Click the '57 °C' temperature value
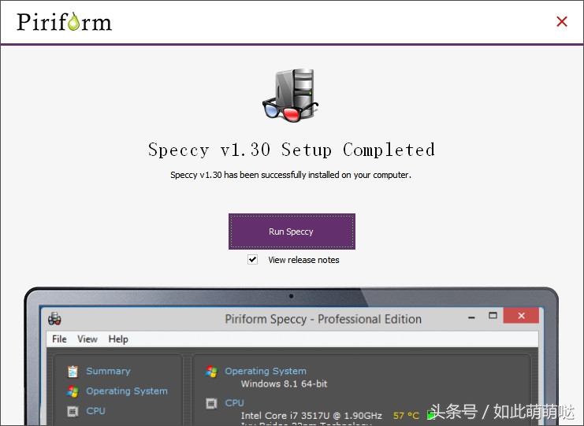 [x=406, y=415]
